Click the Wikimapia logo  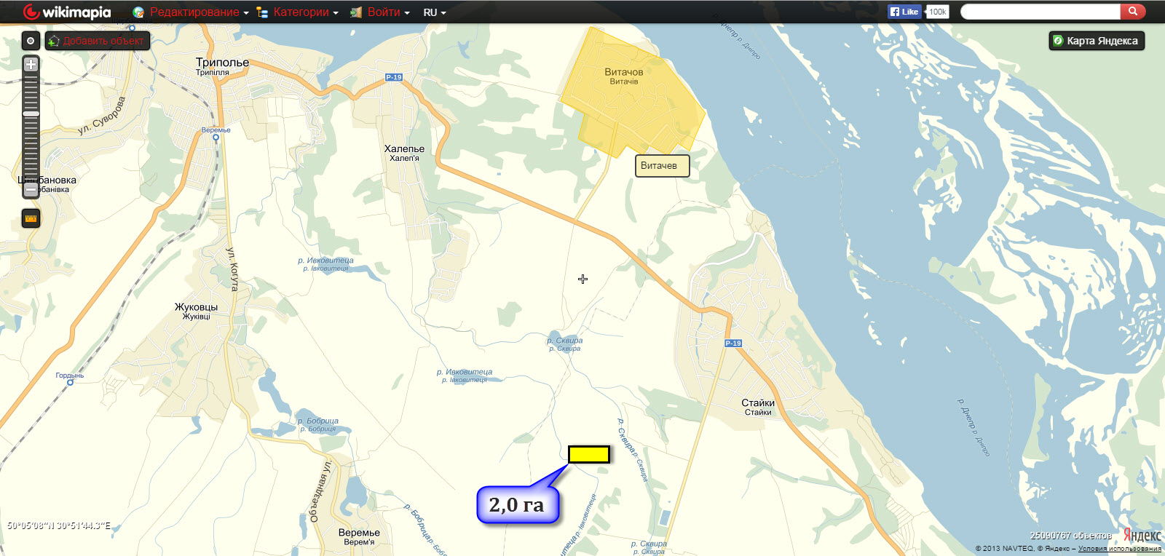[67, 12]
